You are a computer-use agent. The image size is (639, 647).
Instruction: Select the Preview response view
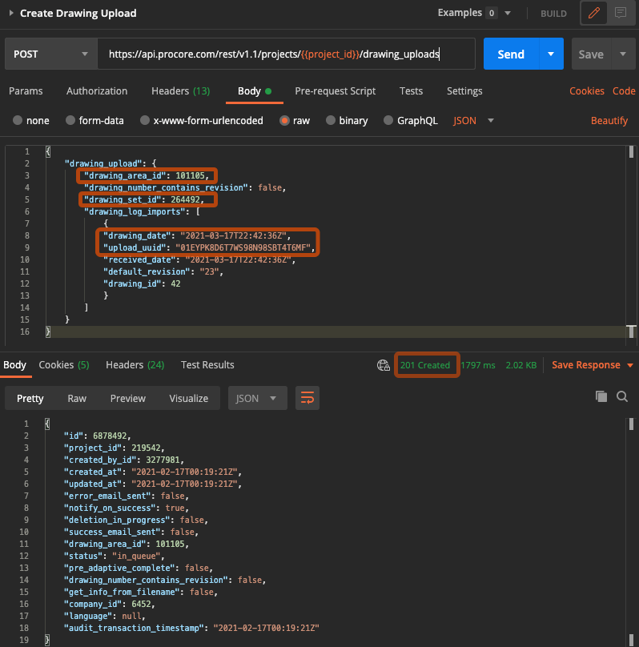click(x=128, y=398)
